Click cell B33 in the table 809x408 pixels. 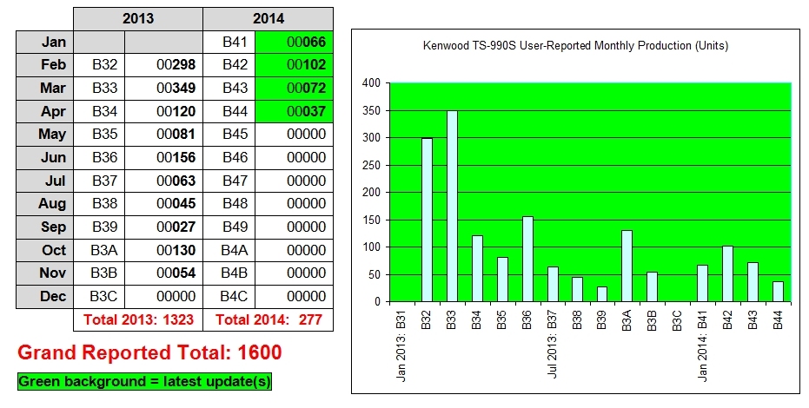tap(99, 88)
